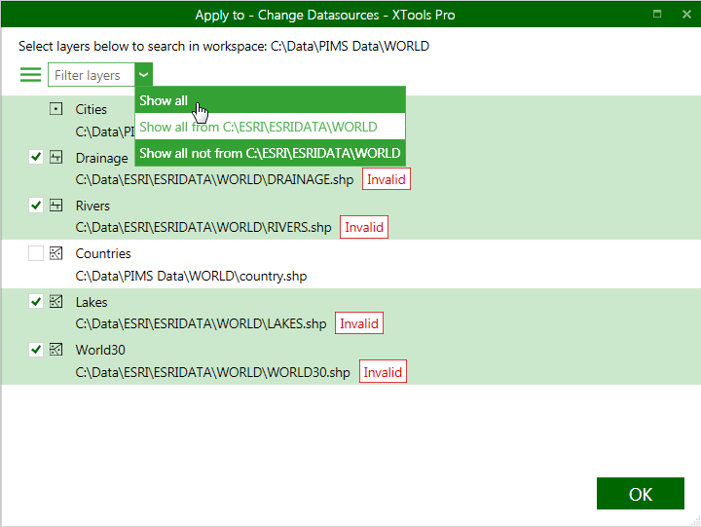701x527 pixels.
Task: Click the Cities point layer icon
Action: point(55,109)
